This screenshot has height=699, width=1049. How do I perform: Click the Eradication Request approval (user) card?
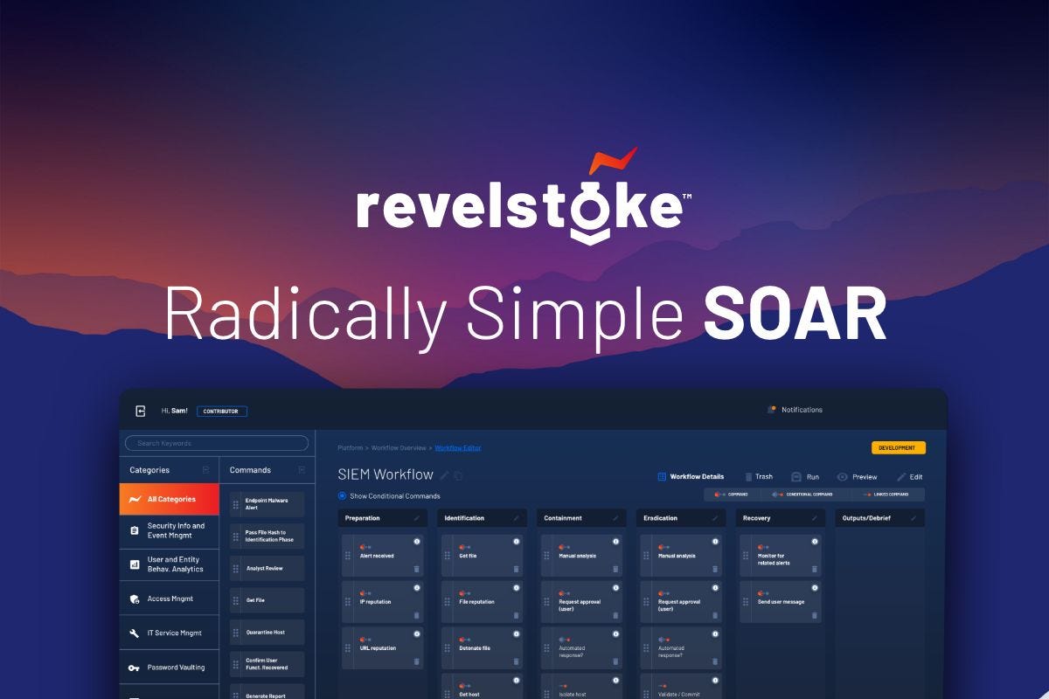682,602
